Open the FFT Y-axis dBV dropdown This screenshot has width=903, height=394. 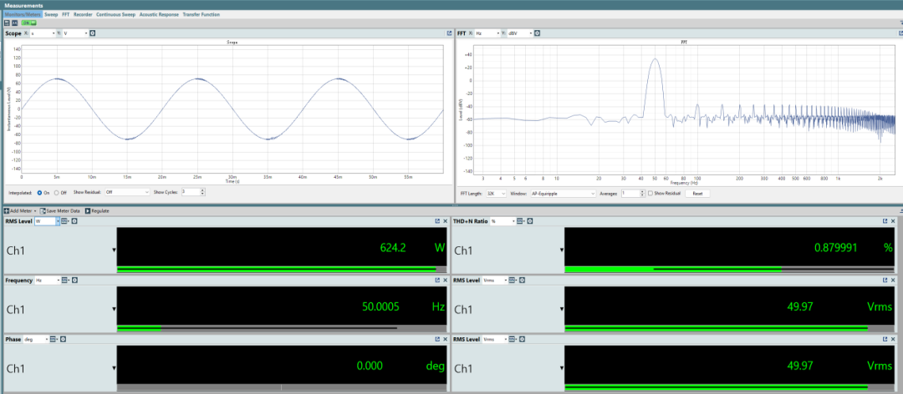point(520,33)
